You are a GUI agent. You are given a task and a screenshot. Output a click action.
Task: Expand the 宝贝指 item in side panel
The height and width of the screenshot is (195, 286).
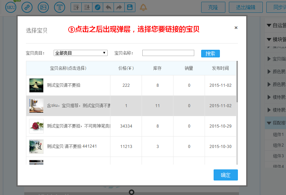269,59
